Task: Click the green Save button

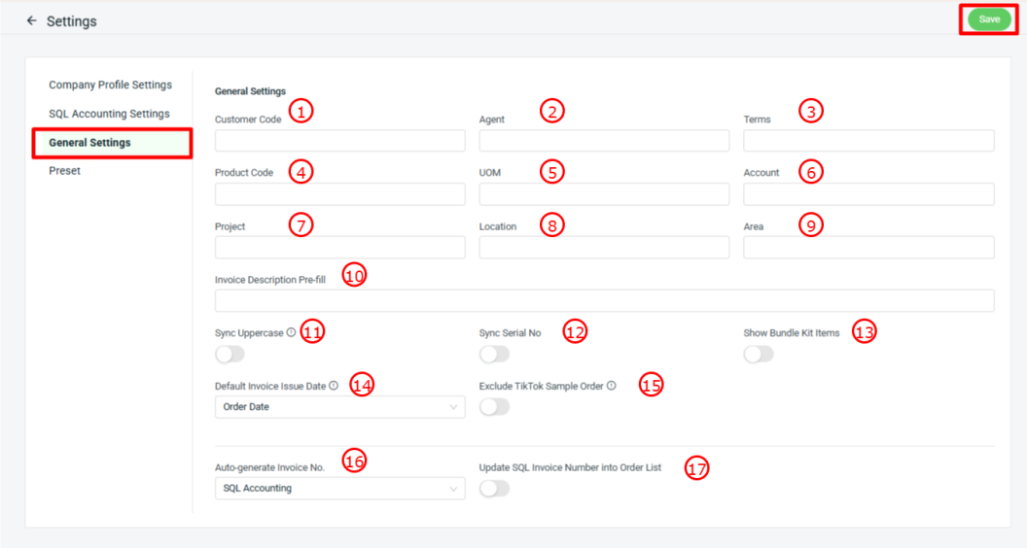Action: pyautogui.click(x=989, y=19)
